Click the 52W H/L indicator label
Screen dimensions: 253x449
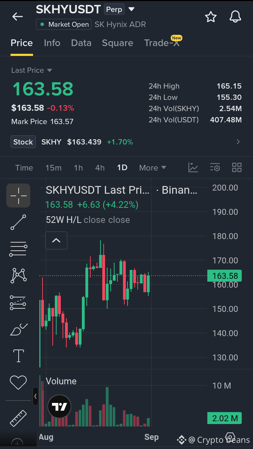64,220
